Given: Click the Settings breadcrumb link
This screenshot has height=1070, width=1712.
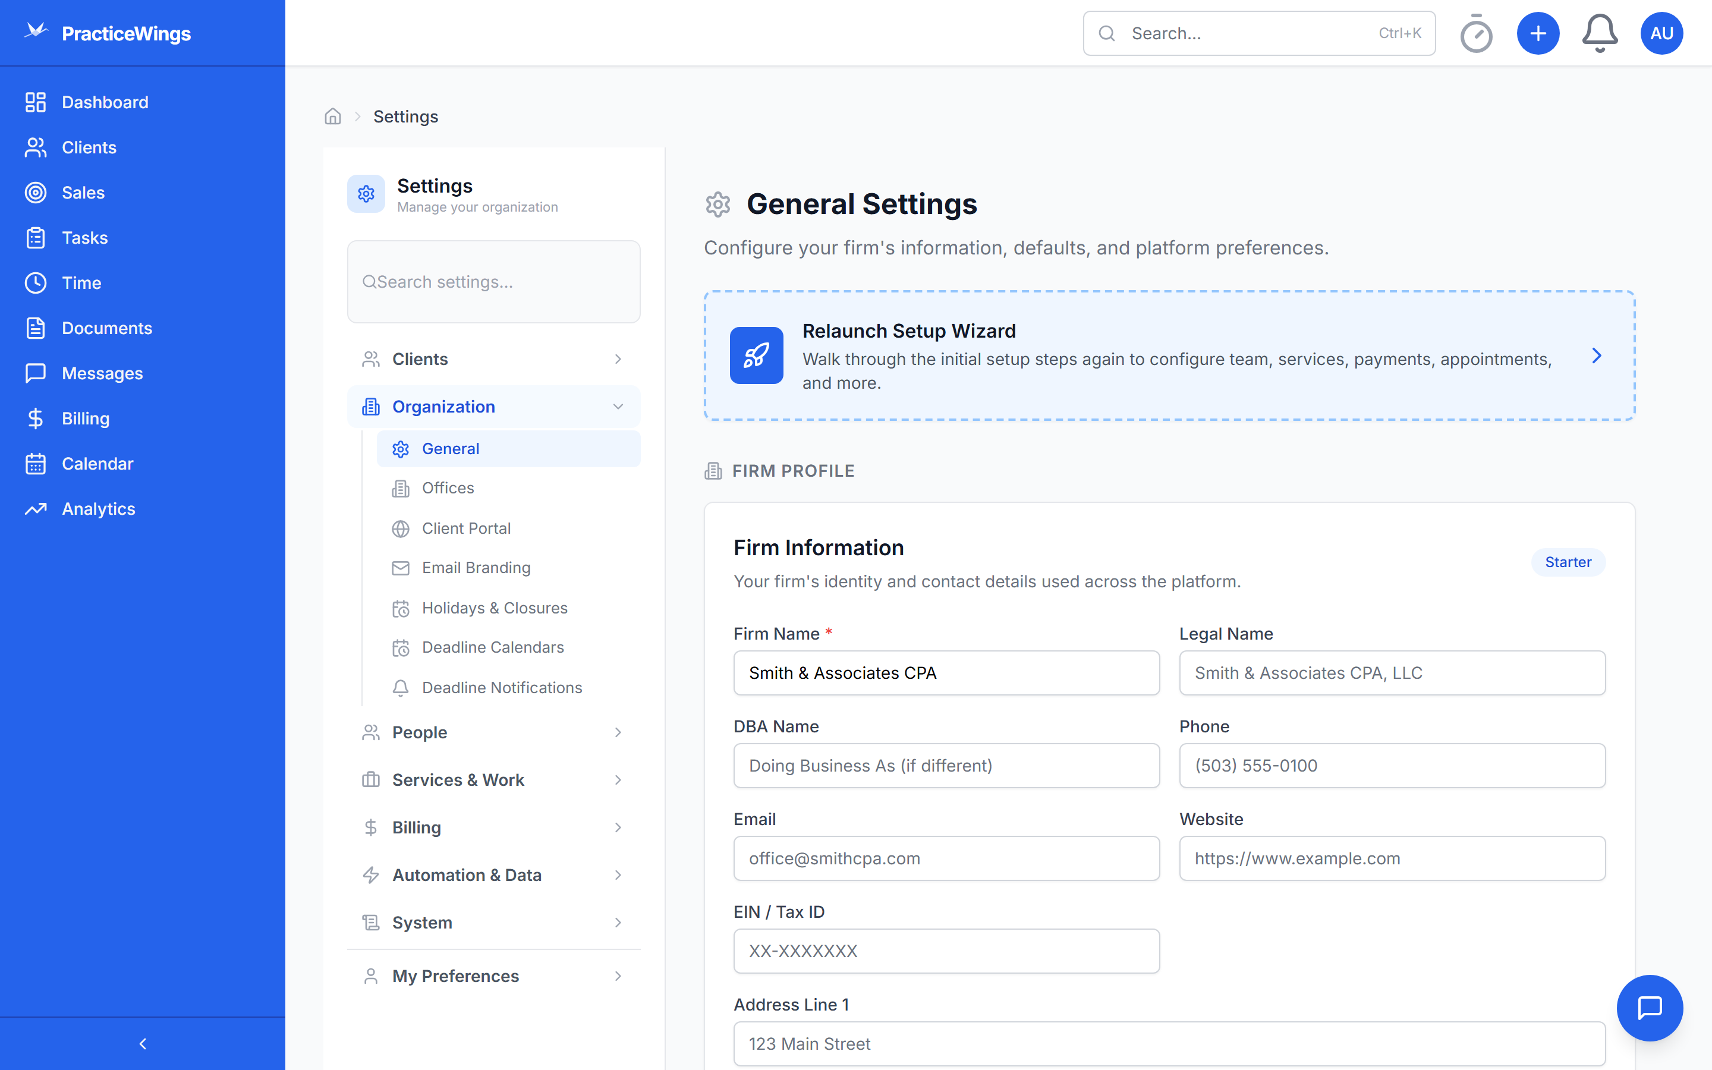Looking at the screenshot, I should point(405,116).
